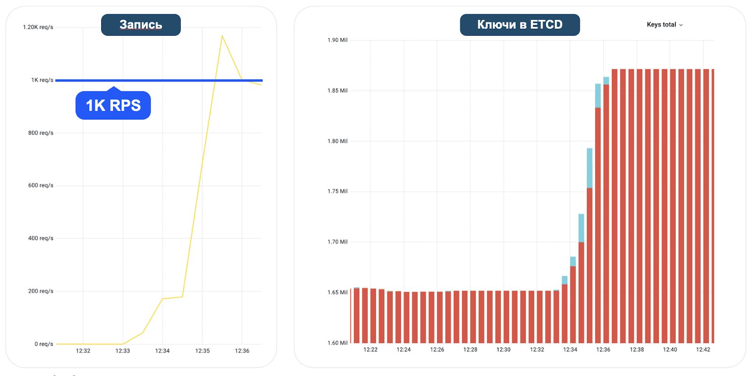Click the 800 req/s axis label

pyautogui.click(x=40, y=133)
